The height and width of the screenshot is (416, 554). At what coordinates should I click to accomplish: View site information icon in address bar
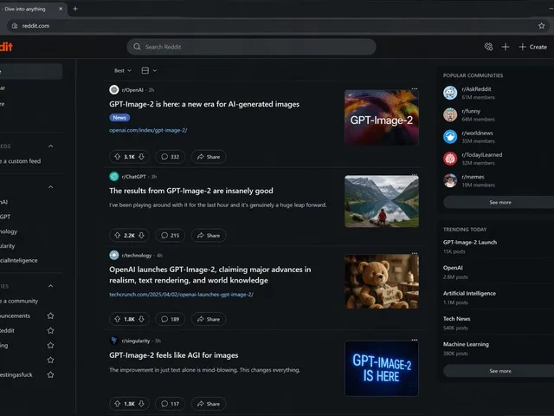click(x=15, y=26)
